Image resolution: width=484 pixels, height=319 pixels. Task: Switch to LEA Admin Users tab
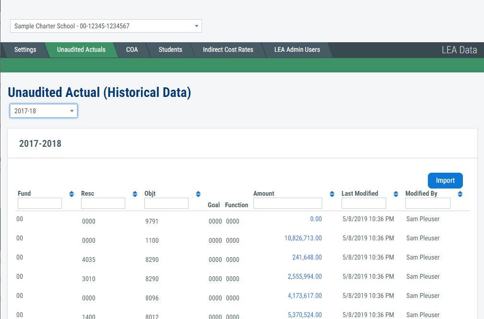tap(297, 50)
